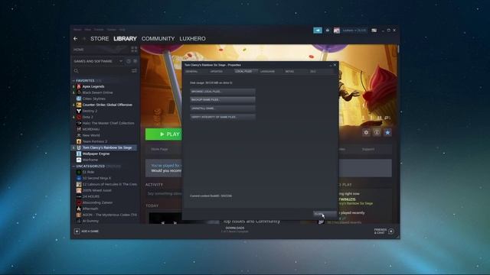Select MORDHAU in the library list

tap(91, 129)
